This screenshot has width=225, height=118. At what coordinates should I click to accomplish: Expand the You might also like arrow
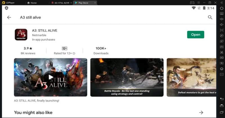point(201,113)
